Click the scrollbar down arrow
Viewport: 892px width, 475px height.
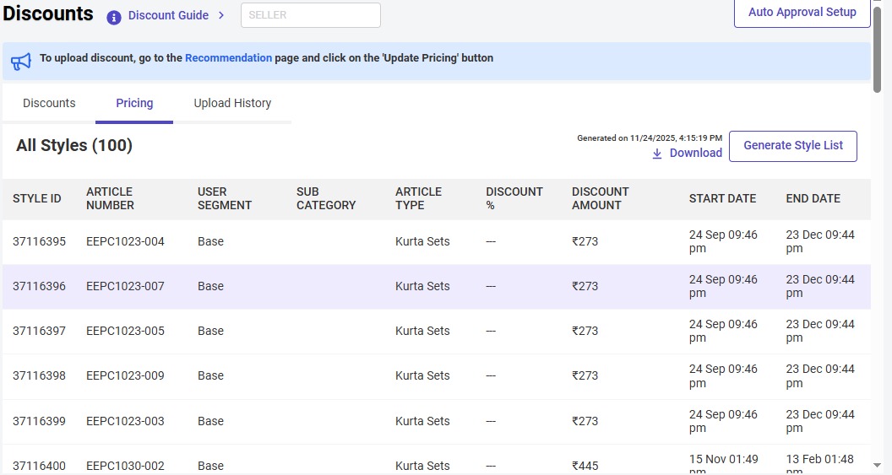click(x=877, y=466)
